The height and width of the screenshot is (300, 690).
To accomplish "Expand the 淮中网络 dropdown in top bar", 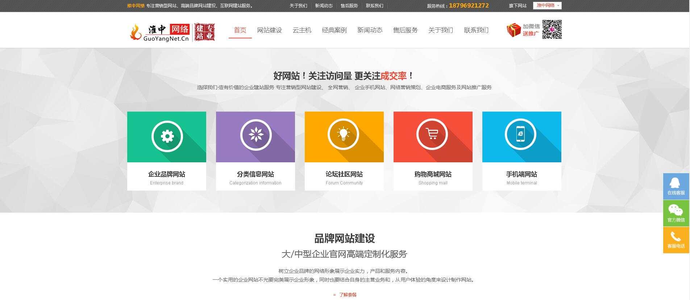I will [547, 5].
